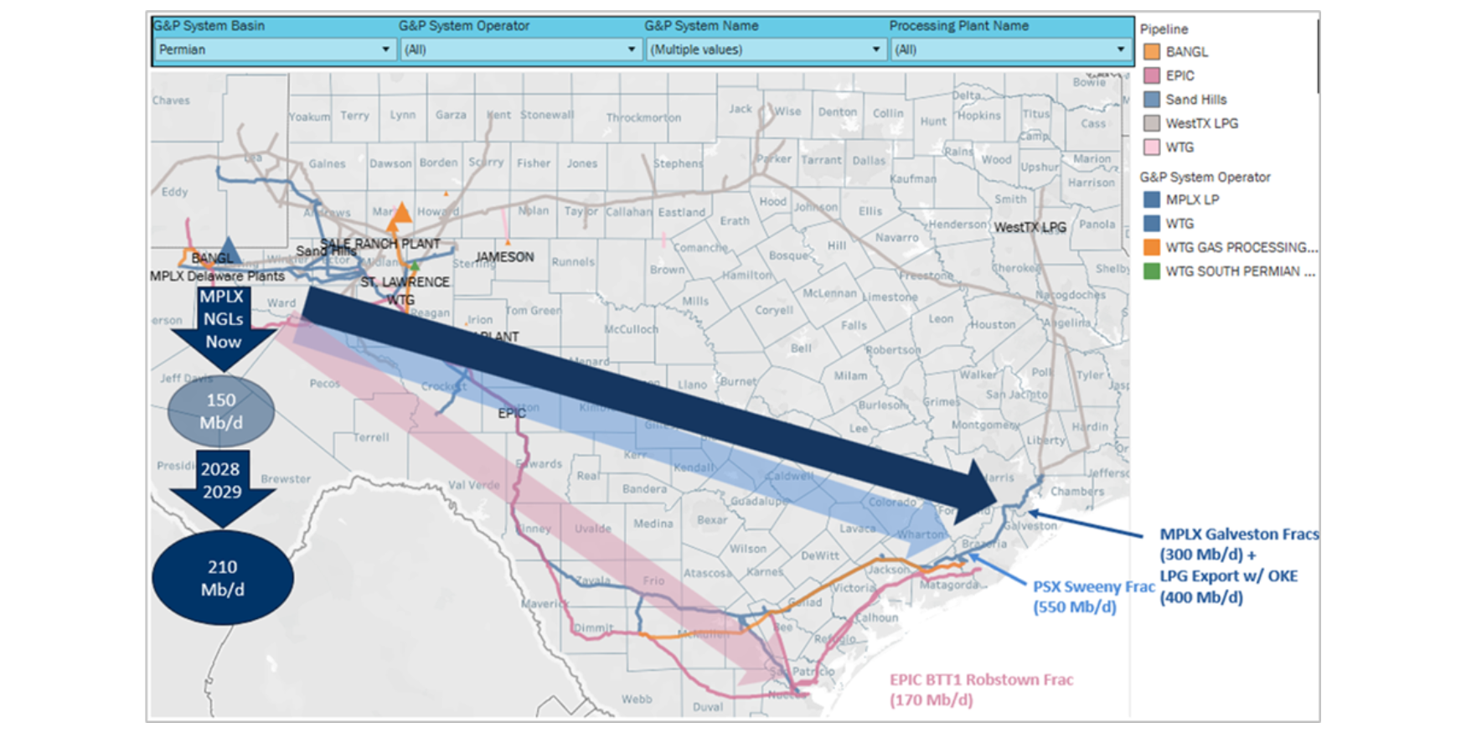Click the 210 Mb/d oval
Image resolution: width=1466 pixels, height=733 pixels.
tap(223, 578)
